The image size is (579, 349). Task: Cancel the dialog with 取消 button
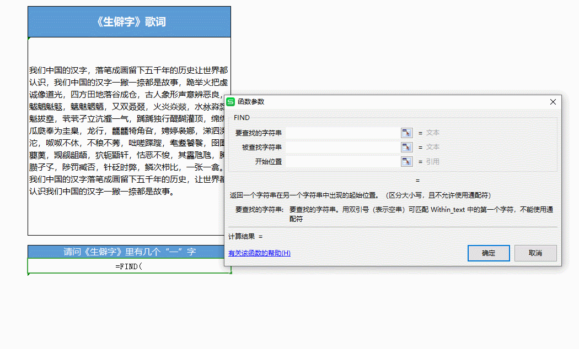coord(535,253)
